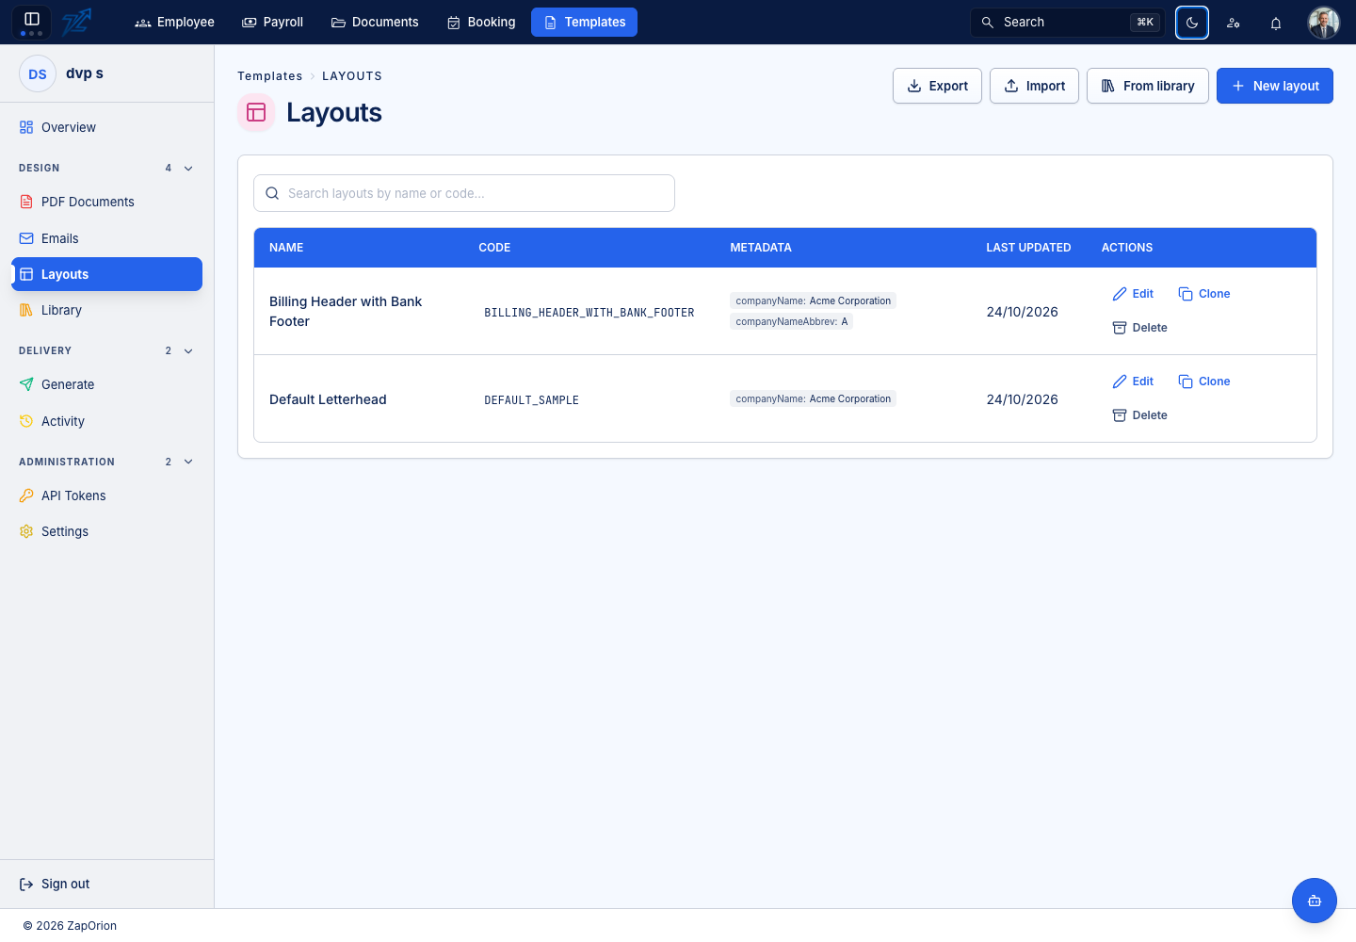Open the global Search box
Screen dimensions: 1356x942
(1068, 23)
